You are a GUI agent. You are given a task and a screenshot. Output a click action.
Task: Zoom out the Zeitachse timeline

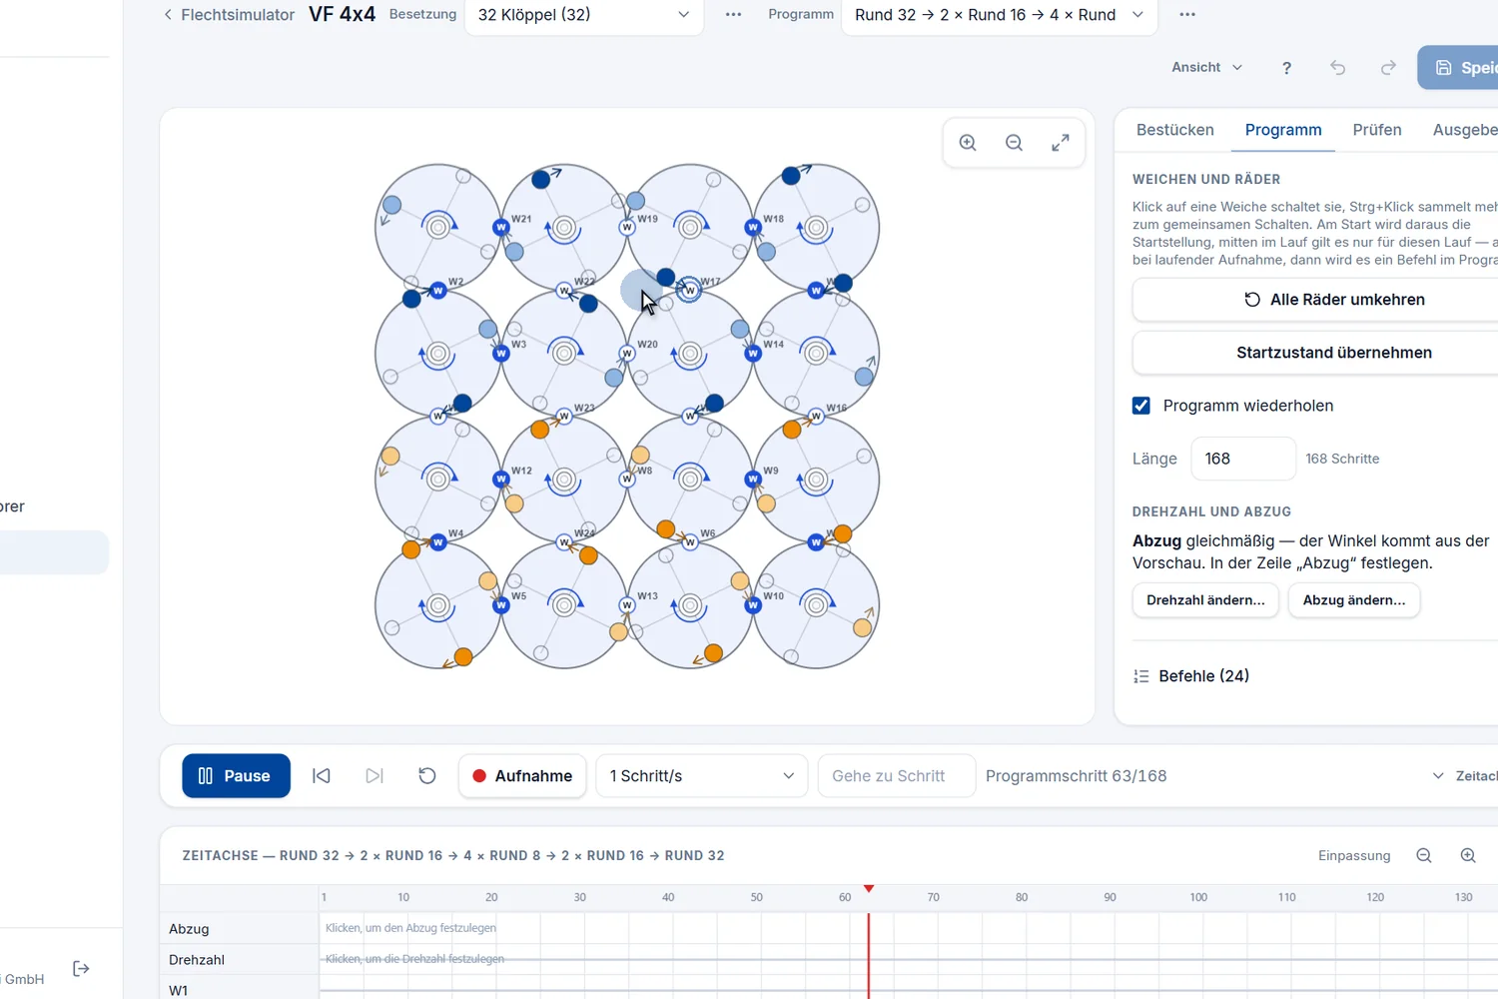pos(1424,856)
